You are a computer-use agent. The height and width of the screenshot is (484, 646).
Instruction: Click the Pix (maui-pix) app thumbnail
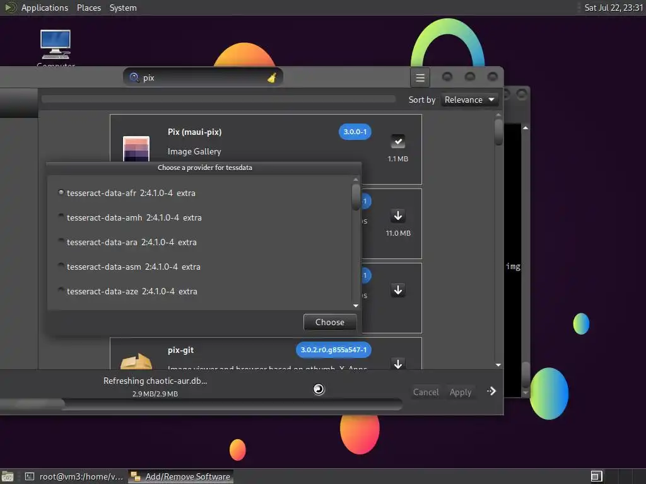pos(136,149)
